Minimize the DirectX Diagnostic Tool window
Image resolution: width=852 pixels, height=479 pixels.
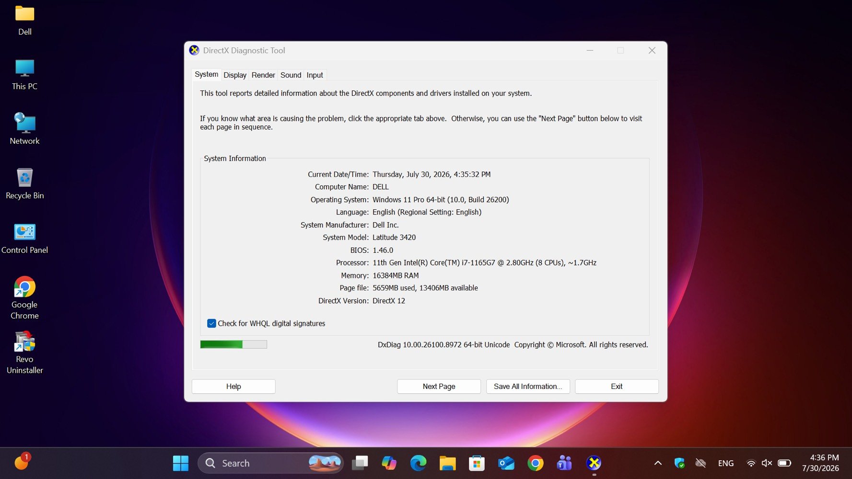tap(590, 50)
